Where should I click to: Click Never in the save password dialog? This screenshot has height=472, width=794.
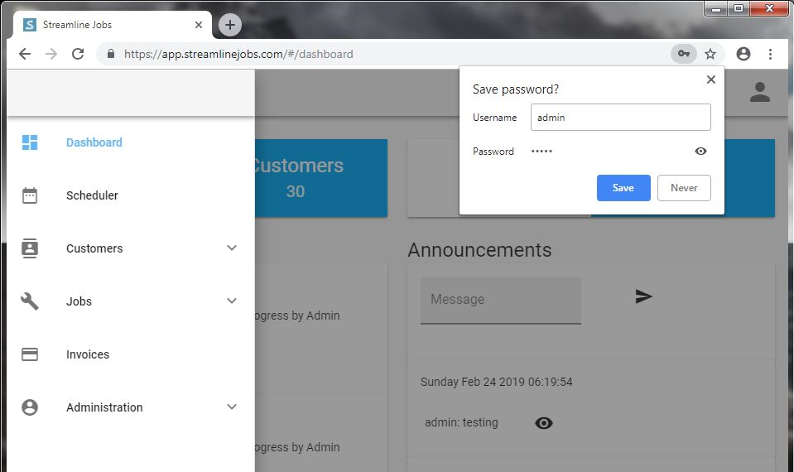(684, 188)
